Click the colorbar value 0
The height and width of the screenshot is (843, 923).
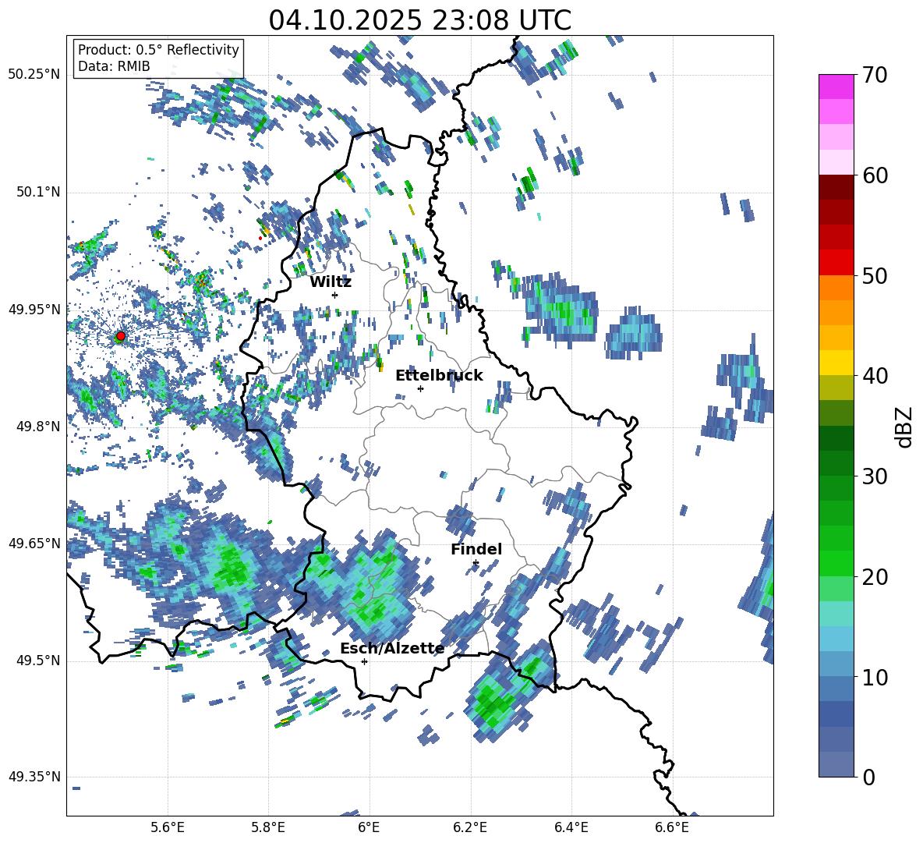868,777
